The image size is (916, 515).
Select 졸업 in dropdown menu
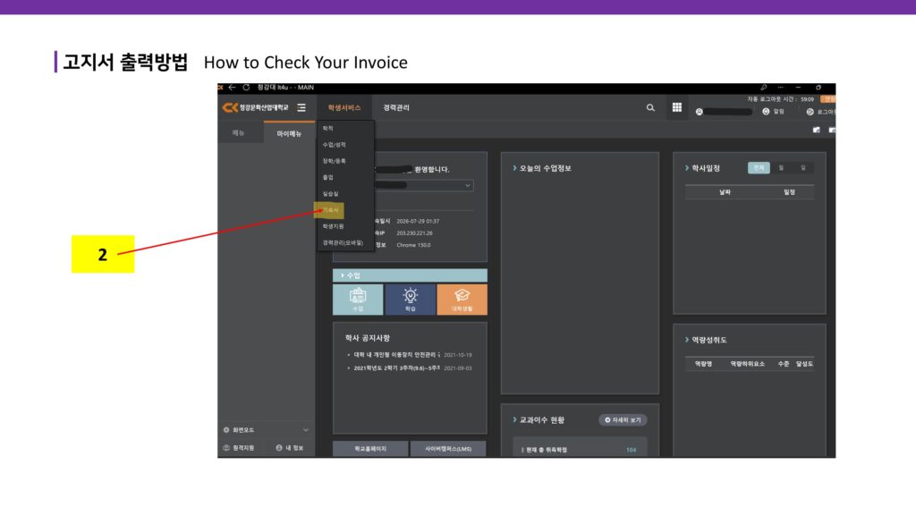tap(327, 178)
